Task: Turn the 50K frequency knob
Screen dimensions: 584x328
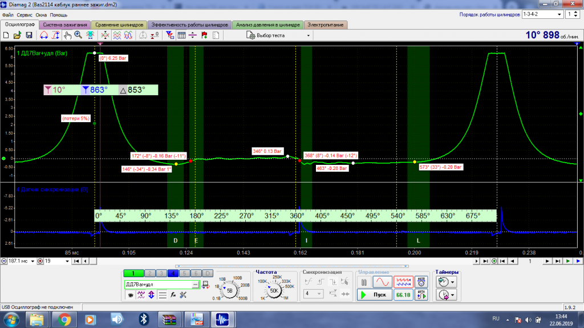Action: pyautogui.click(x=274, y=291)
